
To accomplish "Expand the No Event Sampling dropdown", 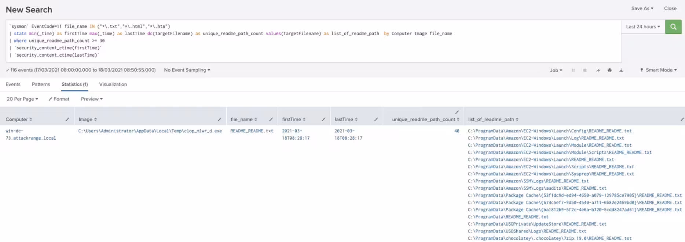I will (187, 70).
